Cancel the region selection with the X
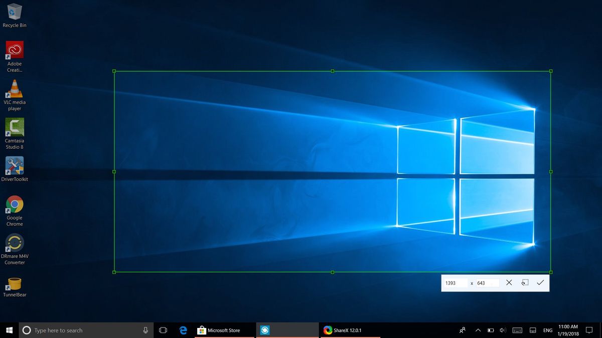Viewport: 602px width, 338px height. pos(509,282)
